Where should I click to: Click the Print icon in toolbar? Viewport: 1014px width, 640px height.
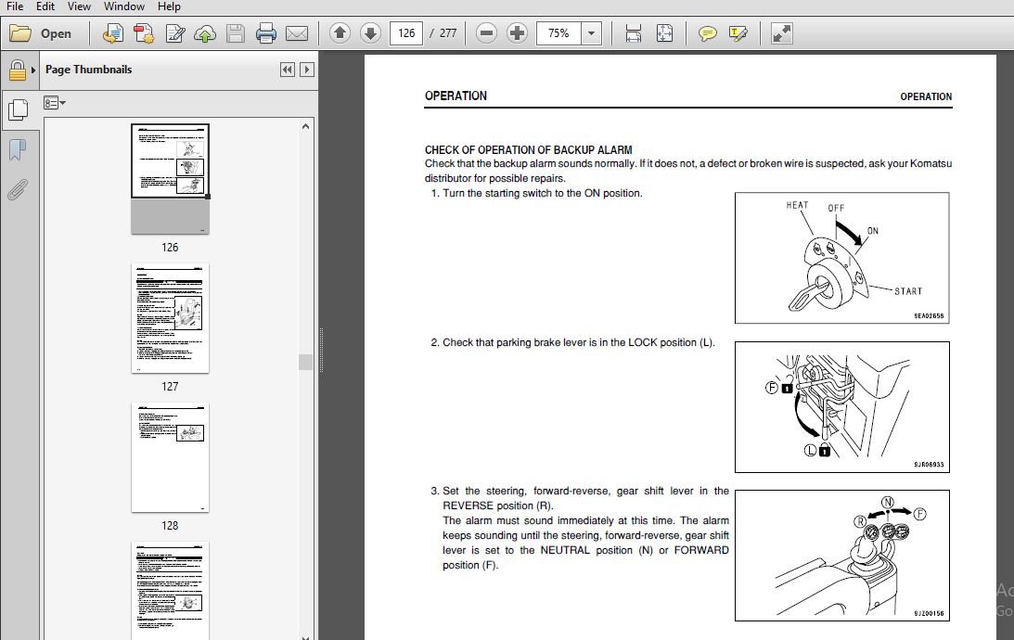(x=265, y=33)
